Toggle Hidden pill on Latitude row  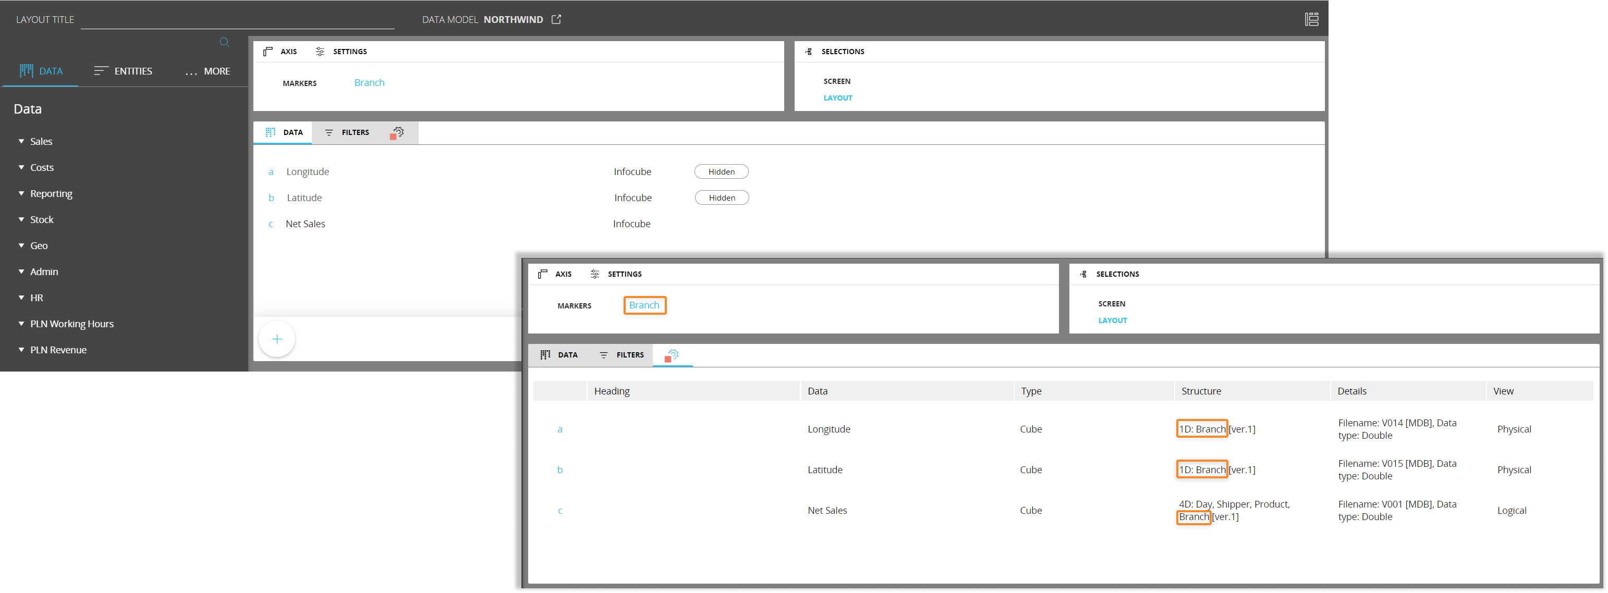coord(722,197)
